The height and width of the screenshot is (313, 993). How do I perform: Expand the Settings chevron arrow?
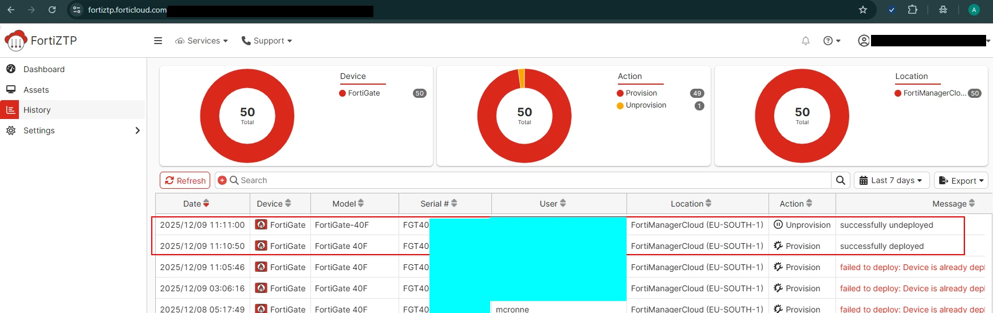[137, 130]
